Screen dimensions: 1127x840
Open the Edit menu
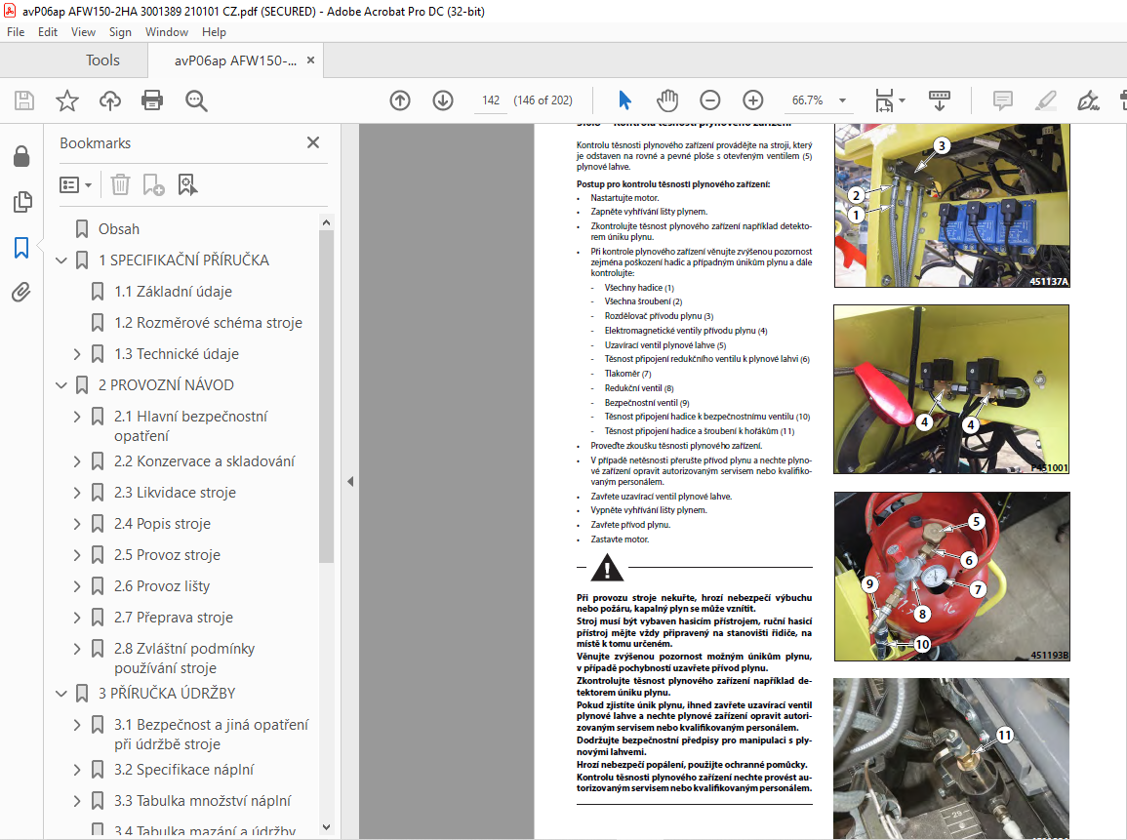[x=48, y=31]
